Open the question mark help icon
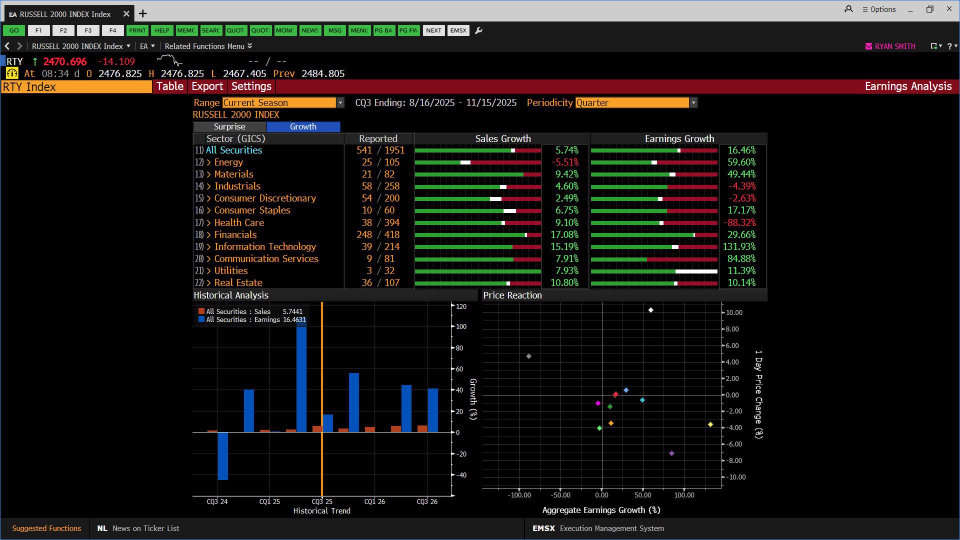Image resolution: width=960 pixels, height=540 pixels. click(949, 46)
